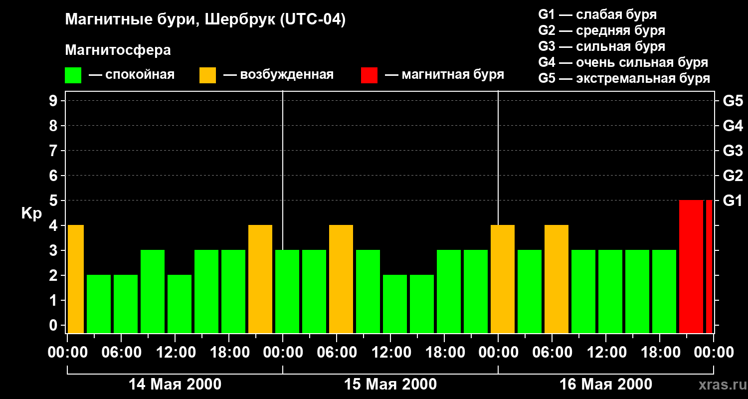This screenshot has height=399, width=748.
Task: Click the green Kp 2 bar after 12:00 on 14 Мая
Action: pyautogui.click(x=180, y=304)
